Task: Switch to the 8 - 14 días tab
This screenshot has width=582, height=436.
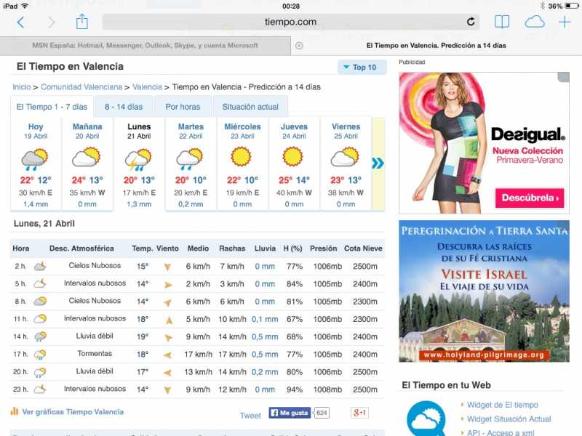Action: pyautogui.click(x=124, y=107)
